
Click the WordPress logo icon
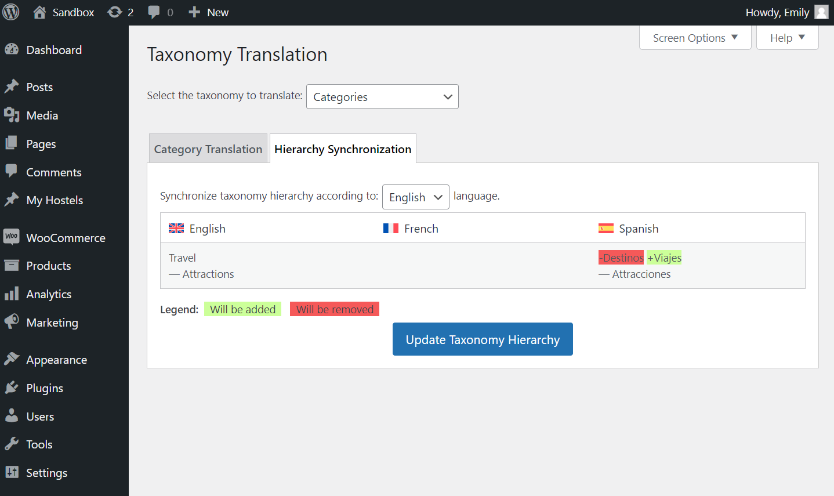[x=11, y=12]
